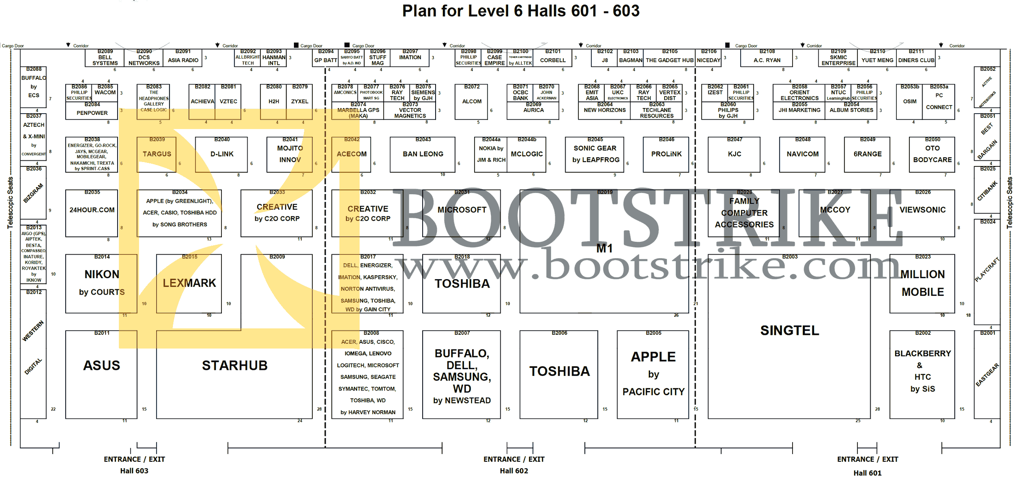Select THE GADGET HUB booth B2105

[669, 58]
